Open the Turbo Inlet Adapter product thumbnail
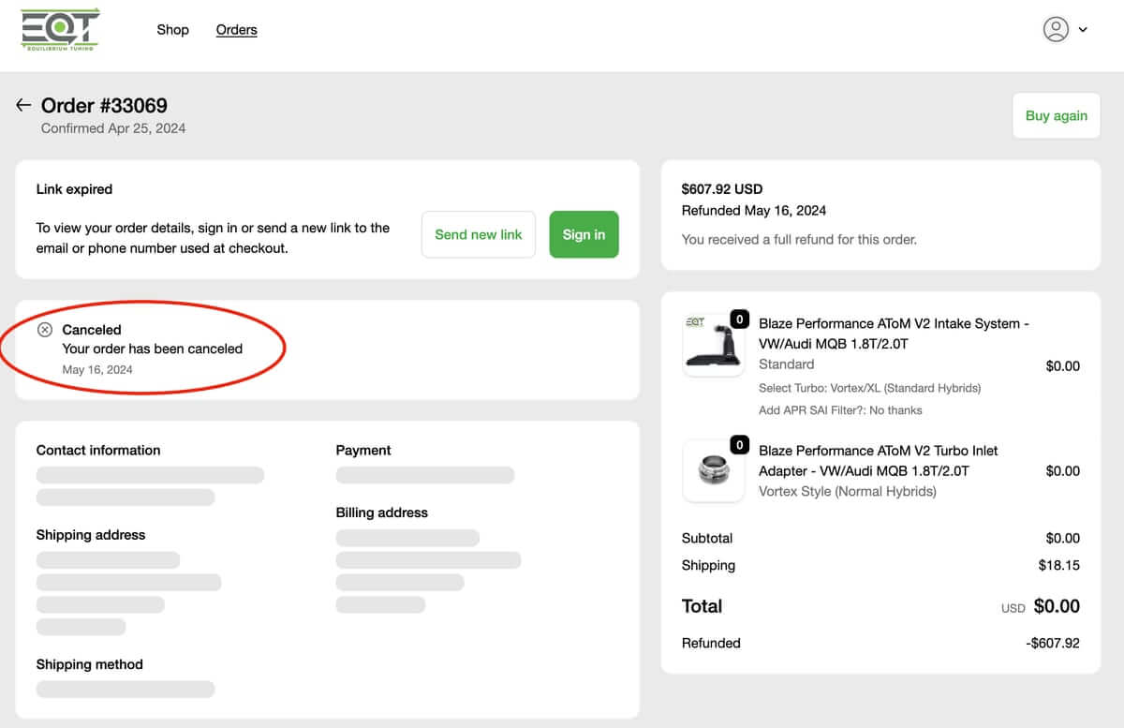This screenshot has width=1124, height=728. click(x=713, y=471)
